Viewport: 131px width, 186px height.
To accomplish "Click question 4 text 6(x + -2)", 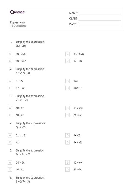I will pyautogui.click(x=21, y=127).
